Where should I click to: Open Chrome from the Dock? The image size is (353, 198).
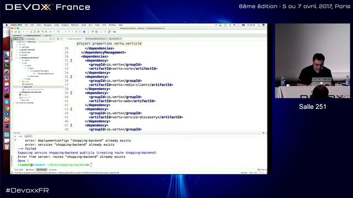(x=7, y=108)
